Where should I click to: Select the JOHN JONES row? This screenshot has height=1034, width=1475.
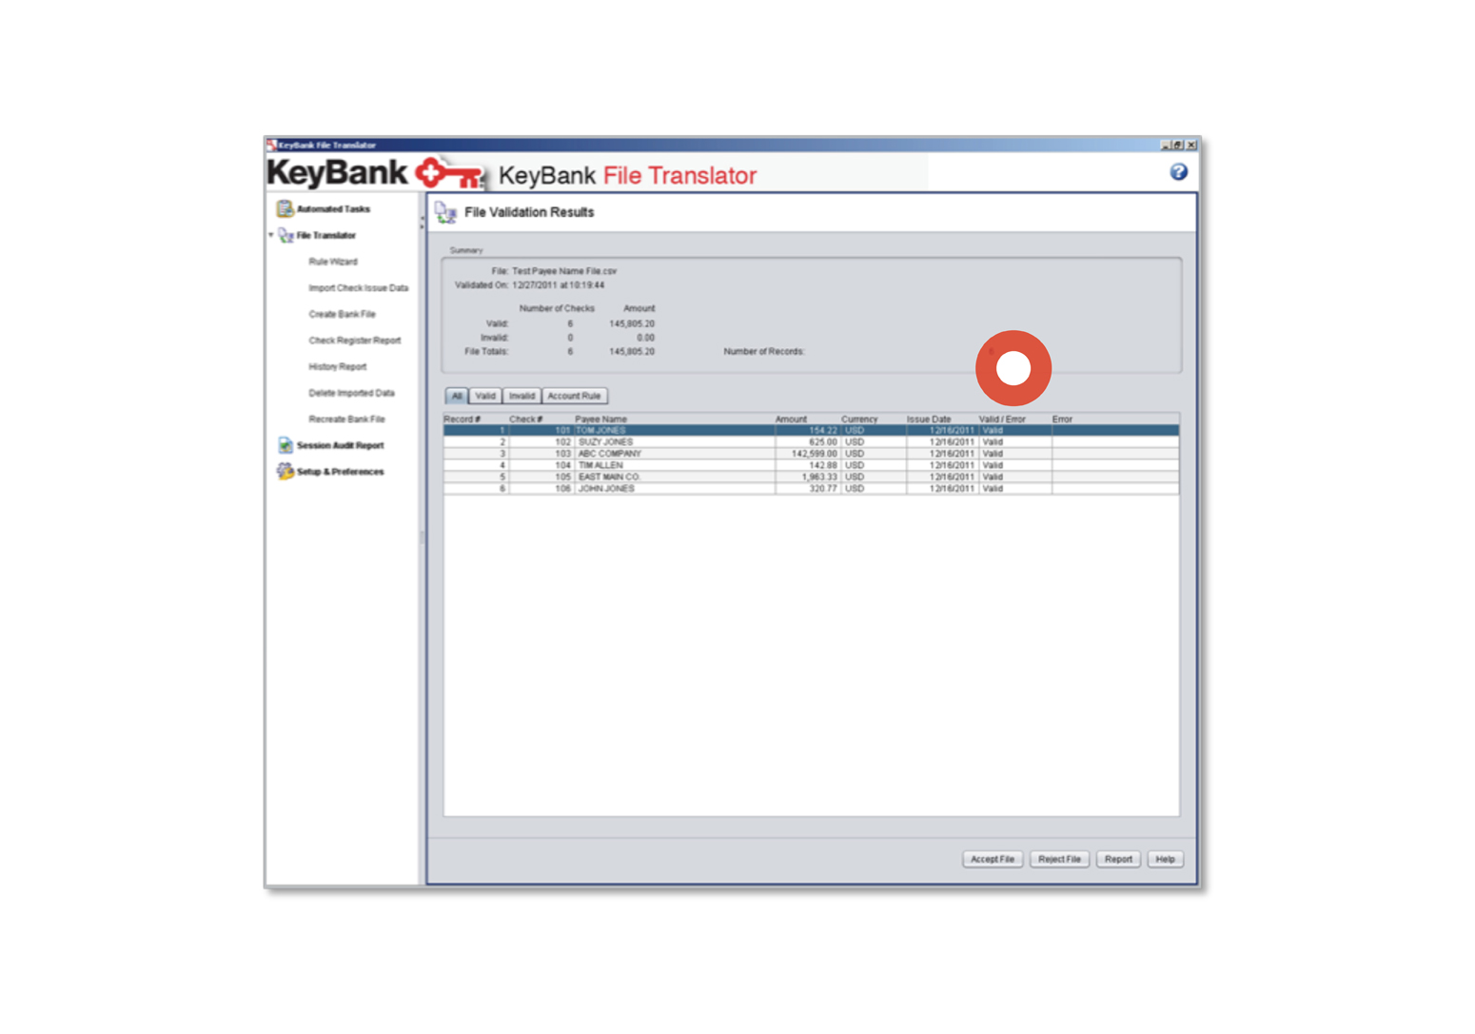pyautogui.click(x=811, y=489)
